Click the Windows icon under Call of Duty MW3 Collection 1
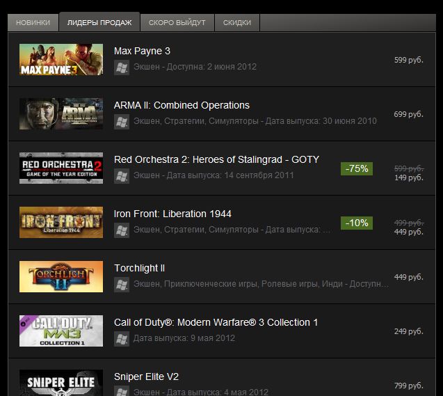The image size is (443, 396). tap(122, 339)
